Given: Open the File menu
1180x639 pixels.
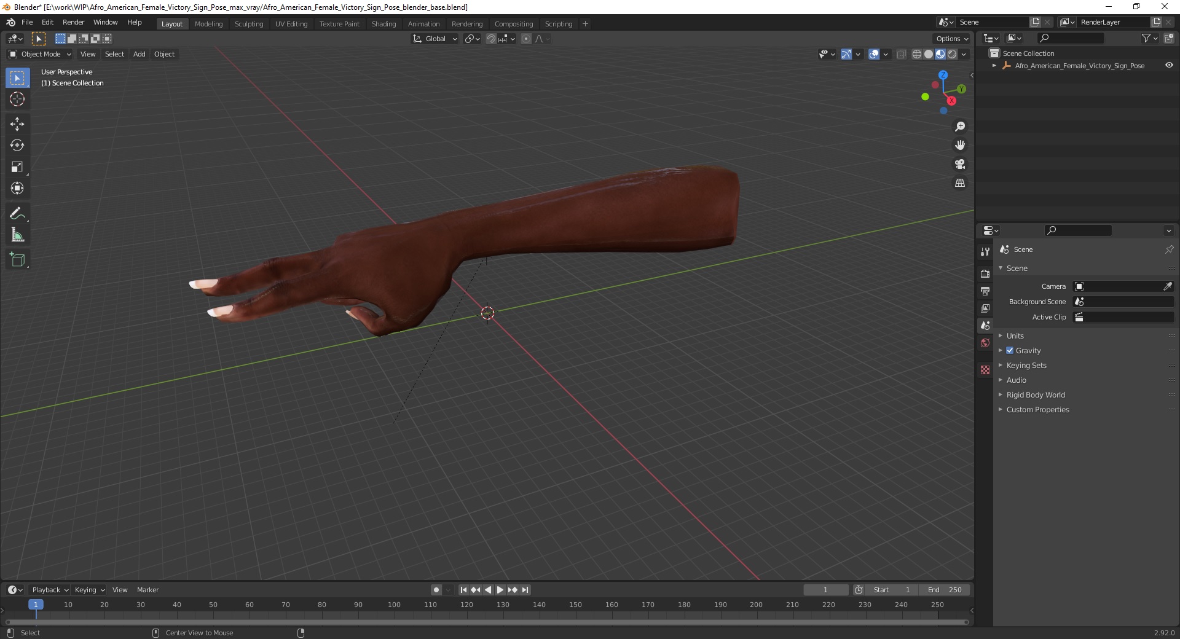Looking at the screenshot, I should (27, 22).
